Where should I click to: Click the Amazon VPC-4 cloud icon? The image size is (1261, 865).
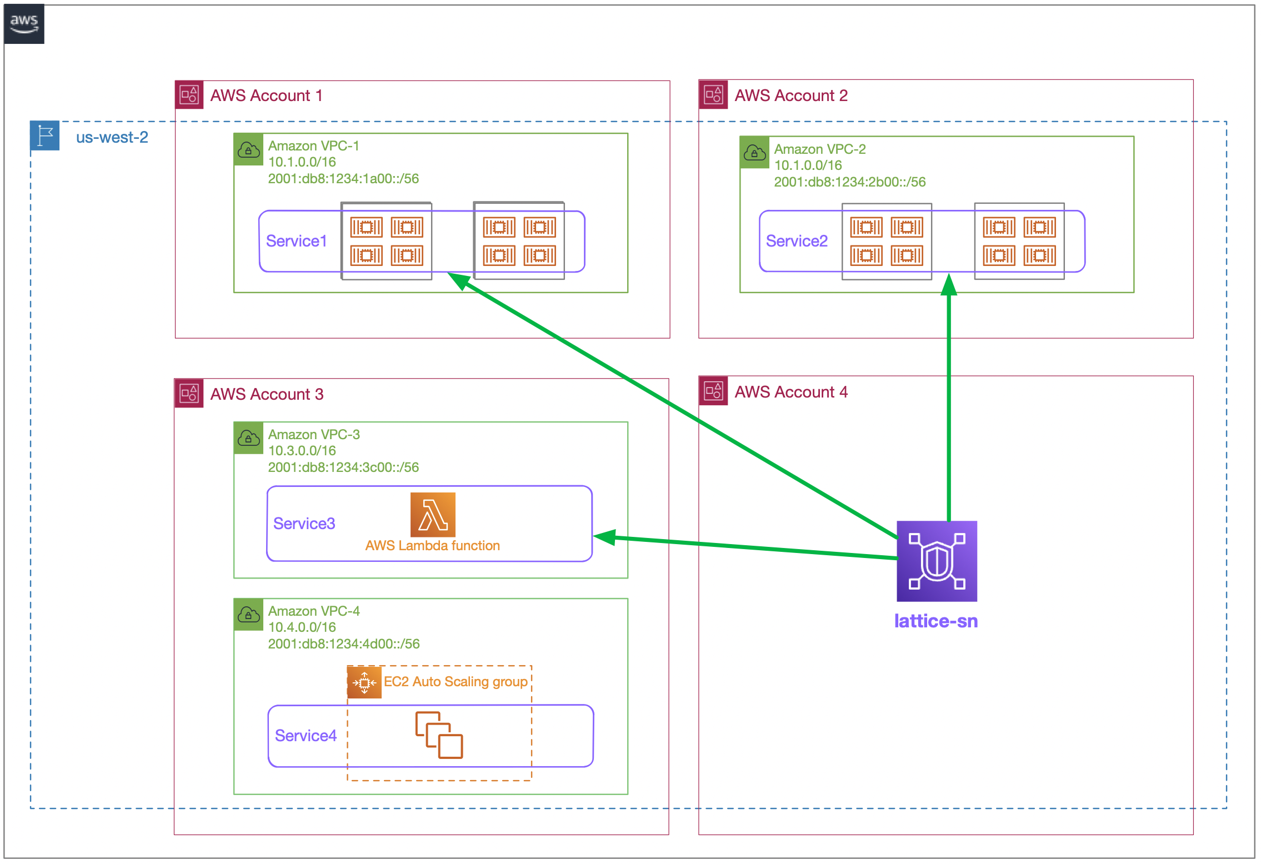coord(248,615)
